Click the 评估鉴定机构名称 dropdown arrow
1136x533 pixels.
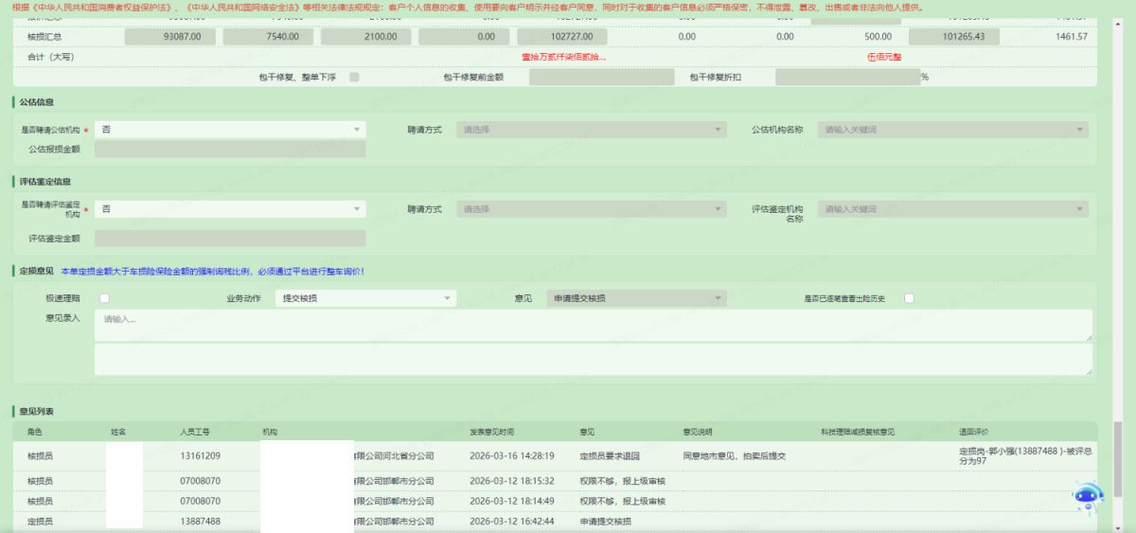pyautogui.click(x=1079, y=209)
